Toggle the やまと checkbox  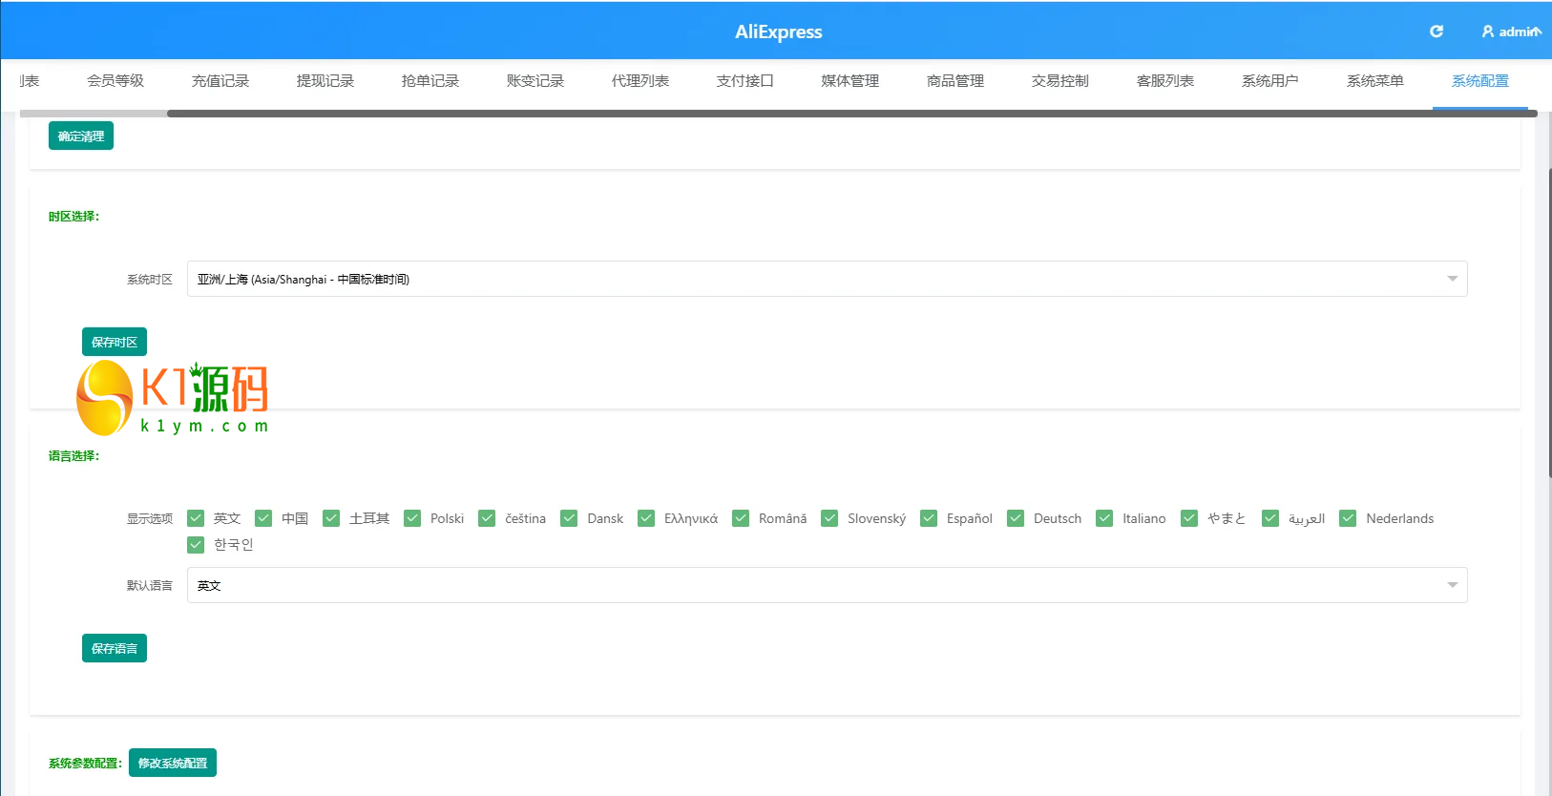[1189, 518]
